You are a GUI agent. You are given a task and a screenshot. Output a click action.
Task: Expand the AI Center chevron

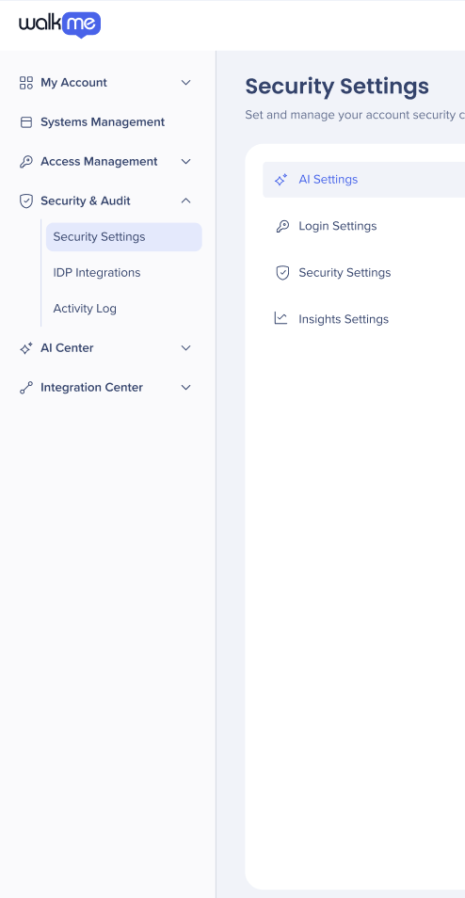(186, 348)
